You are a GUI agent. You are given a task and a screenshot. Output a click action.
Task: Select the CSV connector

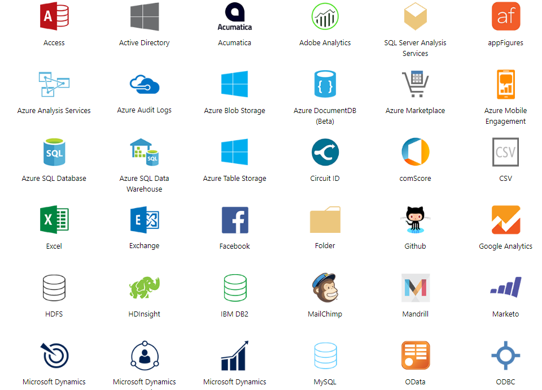click(506, 151)
